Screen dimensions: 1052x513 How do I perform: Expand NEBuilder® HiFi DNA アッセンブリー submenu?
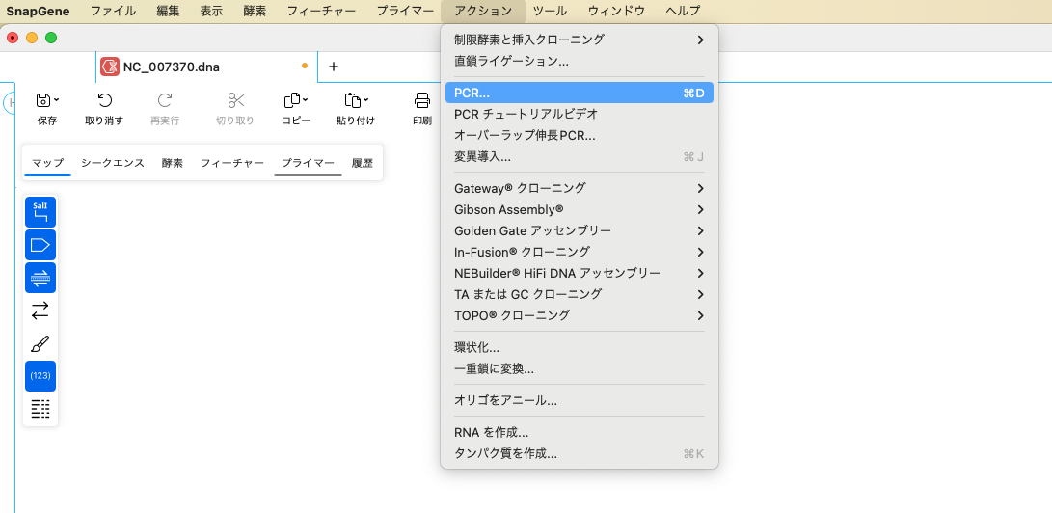click(579, 273)
